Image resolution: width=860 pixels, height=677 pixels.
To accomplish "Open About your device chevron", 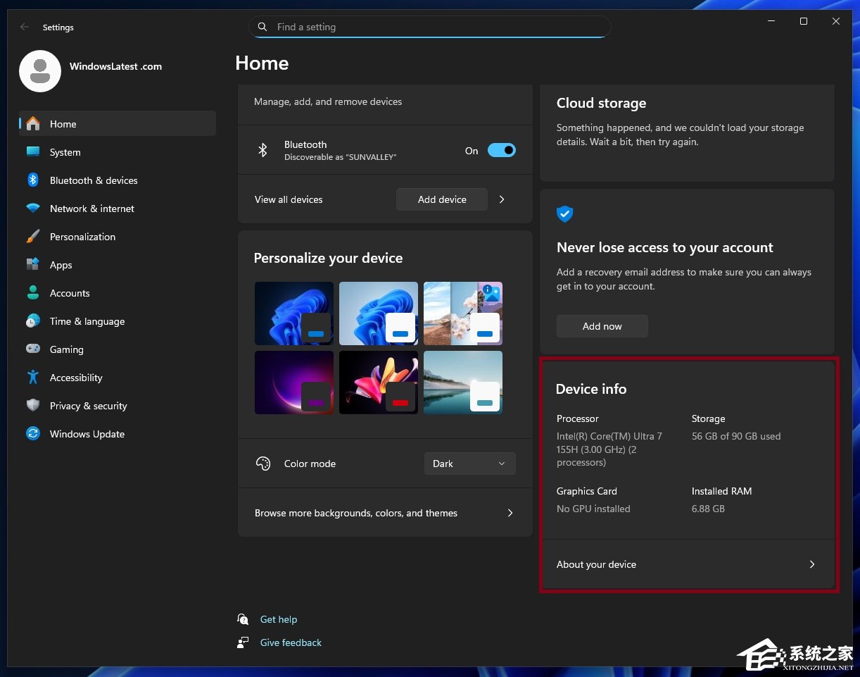I will tap(811, 564).
